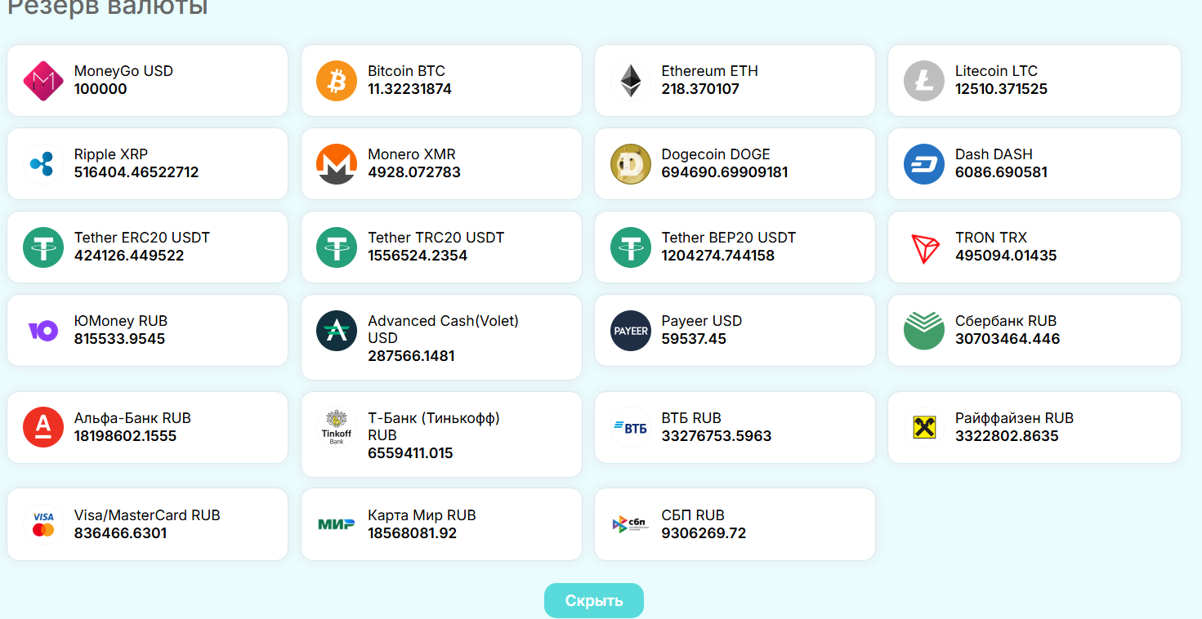1202x619 pixels.
Task: Click the Visa/MasterCard icon
Action: pos(42,523)
